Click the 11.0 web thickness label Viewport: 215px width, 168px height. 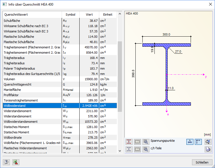[171, 88]
